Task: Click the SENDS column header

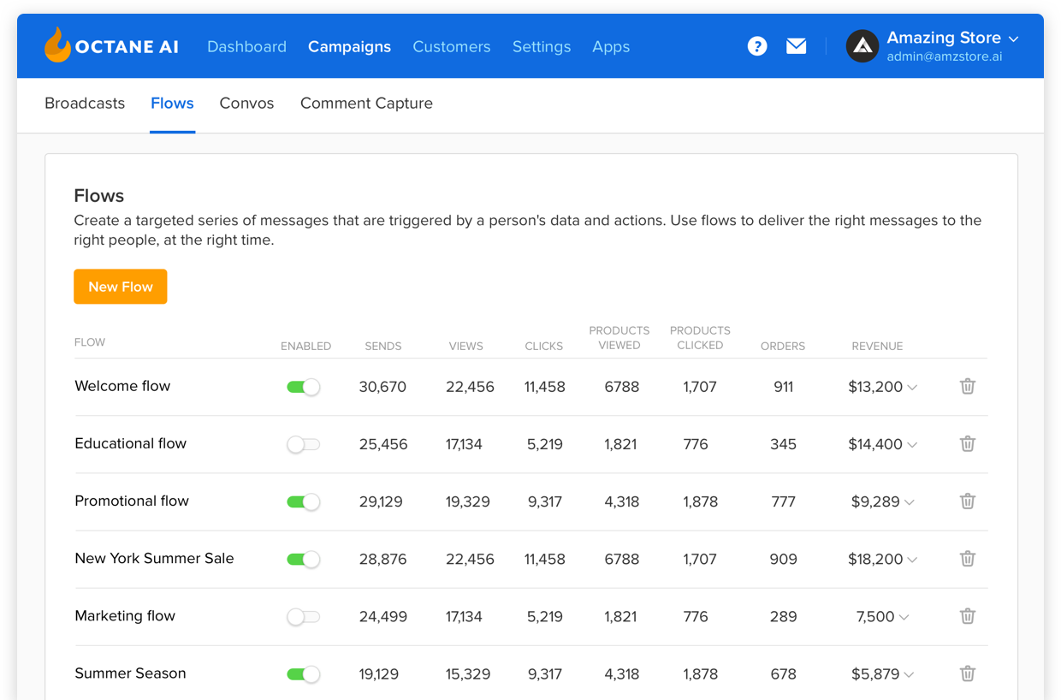Action: pyautogui.click(x=382, y=346)
